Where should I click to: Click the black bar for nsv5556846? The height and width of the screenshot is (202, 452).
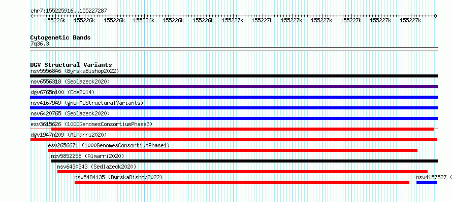234,76
